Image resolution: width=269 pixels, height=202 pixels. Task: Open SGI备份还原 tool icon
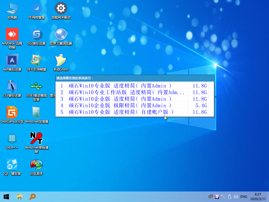(37, 35)
